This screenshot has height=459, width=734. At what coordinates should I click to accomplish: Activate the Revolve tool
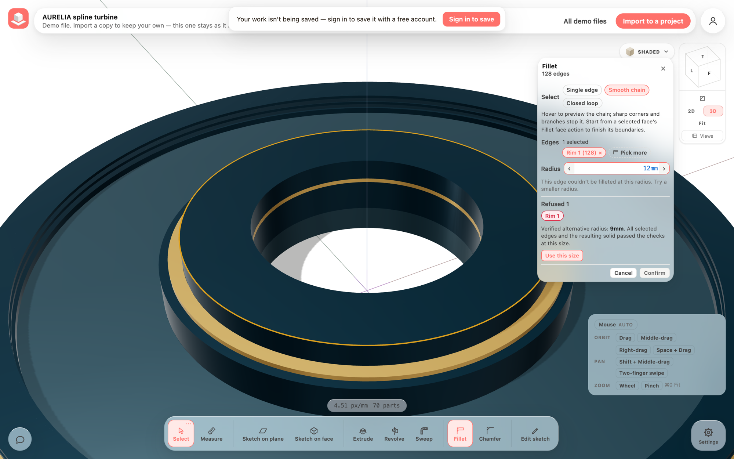pos(394,434)
